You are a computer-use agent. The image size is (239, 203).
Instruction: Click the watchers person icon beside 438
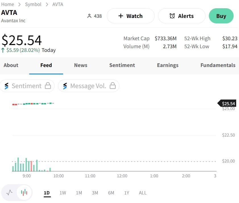tap(89, 16)
